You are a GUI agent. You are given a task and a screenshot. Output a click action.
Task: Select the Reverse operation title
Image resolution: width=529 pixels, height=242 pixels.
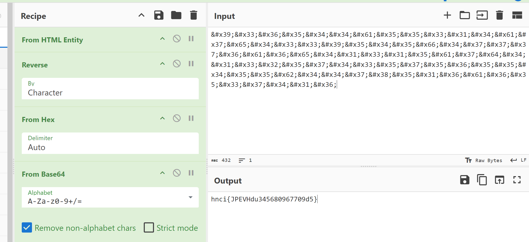[x=35, y=65]
